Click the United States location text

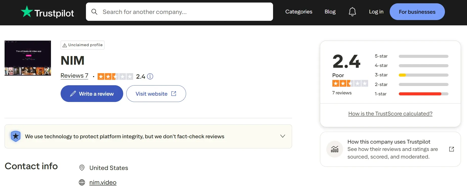109,168
